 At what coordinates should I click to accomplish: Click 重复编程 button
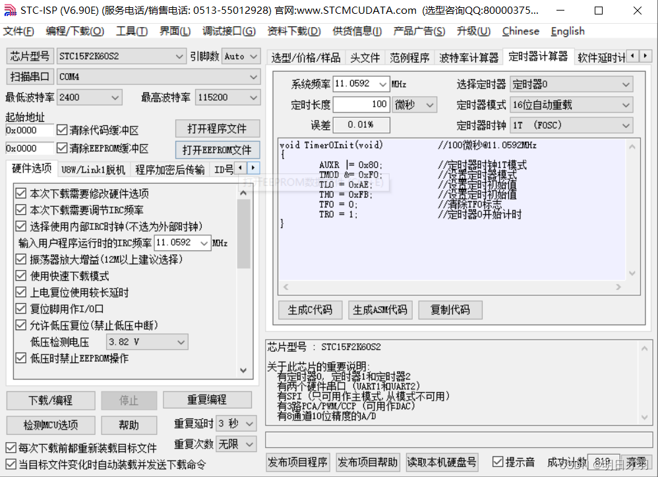click(x=207, y=400)
